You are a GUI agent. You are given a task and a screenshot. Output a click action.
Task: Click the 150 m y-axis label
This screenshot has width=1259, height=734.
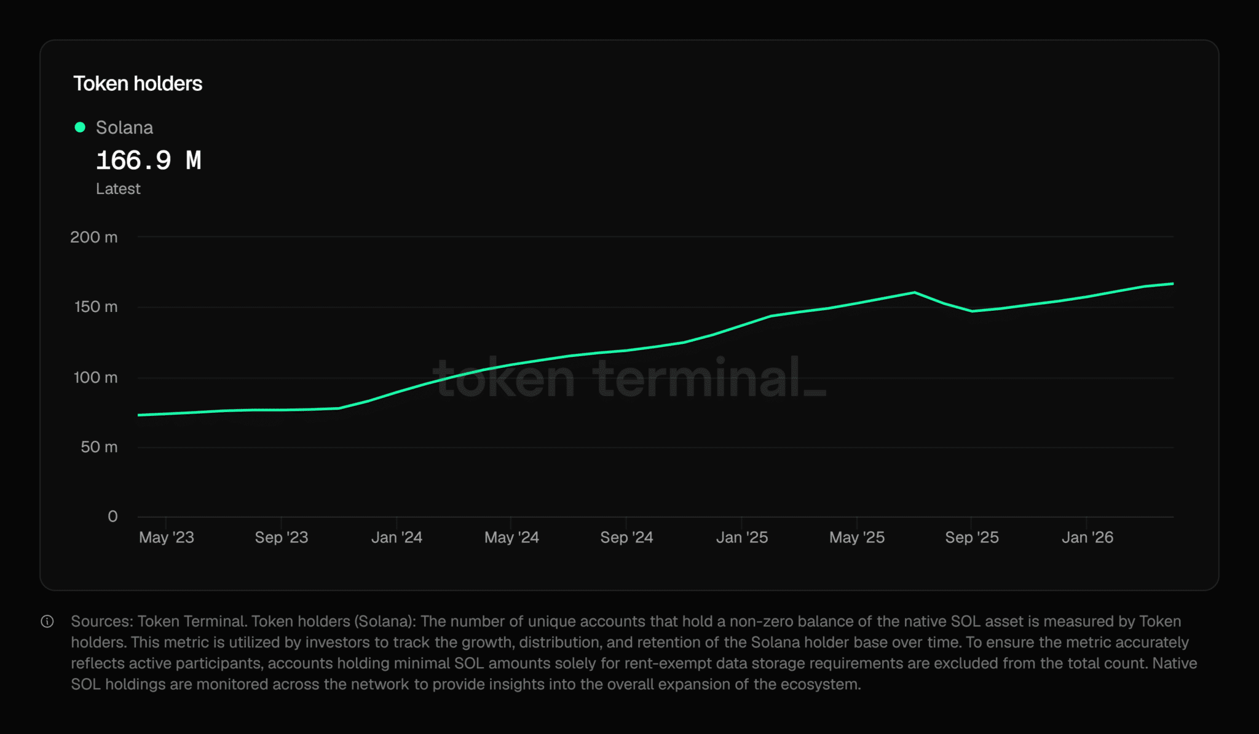96,306
